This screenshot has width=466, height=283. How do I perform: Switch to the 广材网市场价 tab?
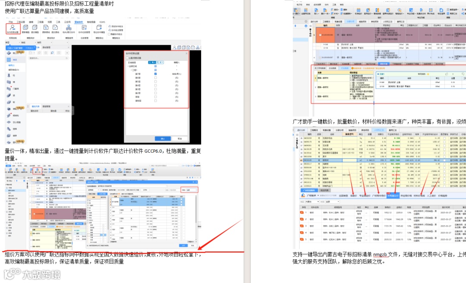point(379,195)
